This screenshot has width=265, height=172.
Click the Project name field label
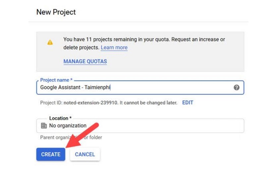click(56, 80)
